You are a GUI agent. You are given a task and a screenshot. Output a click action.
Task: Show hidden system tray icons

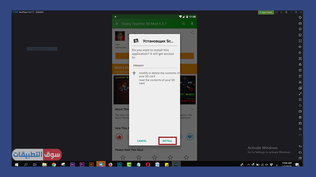(x=249, y=165)
